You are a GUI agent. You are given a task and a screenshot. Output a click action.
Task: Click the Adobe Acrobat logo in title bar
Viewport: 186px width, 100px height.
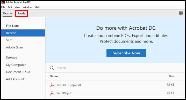click(3, 2)
